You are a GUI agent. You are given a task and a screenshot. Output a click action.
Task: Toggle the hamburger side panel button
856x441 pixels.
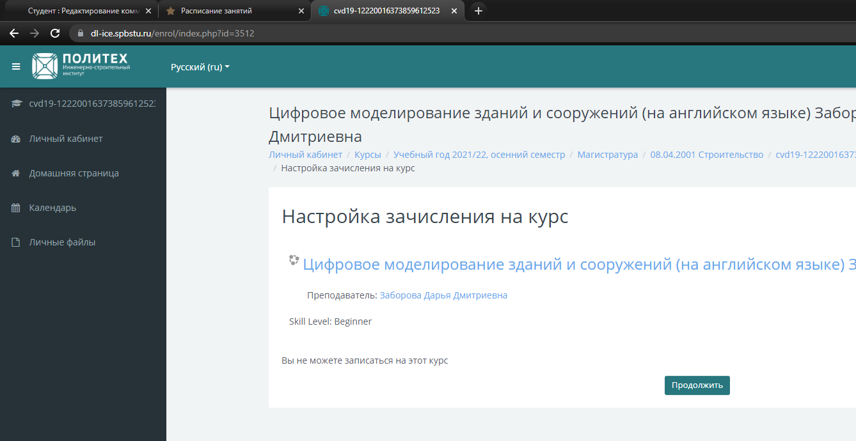click(16, 66)
